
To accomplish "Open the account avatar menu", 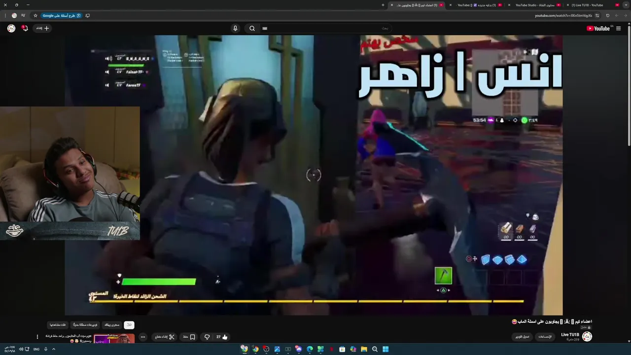I will click(x=11, y=29).
